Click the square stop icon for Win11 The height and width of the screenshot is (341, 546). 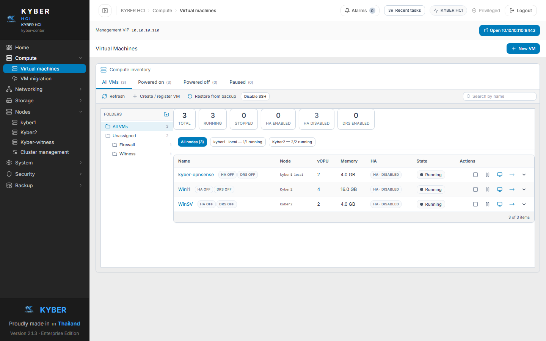coord(475,189)
